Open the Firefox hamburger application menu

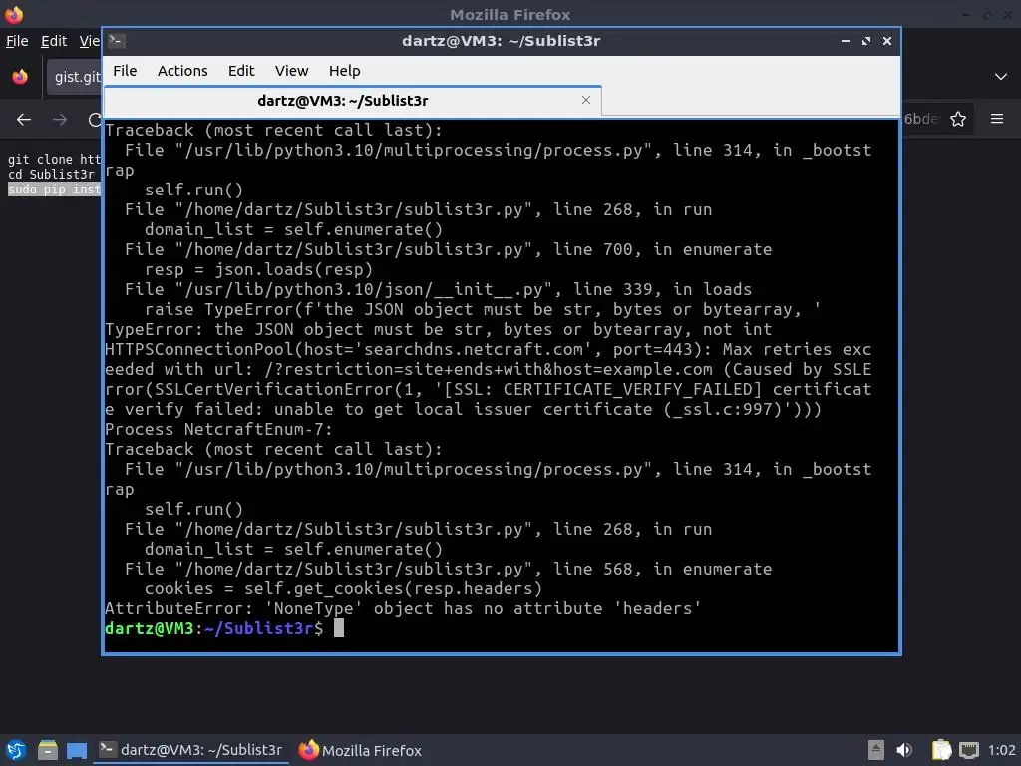997,119
